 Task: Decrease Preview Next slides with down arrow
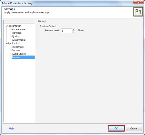coord(73,32)
